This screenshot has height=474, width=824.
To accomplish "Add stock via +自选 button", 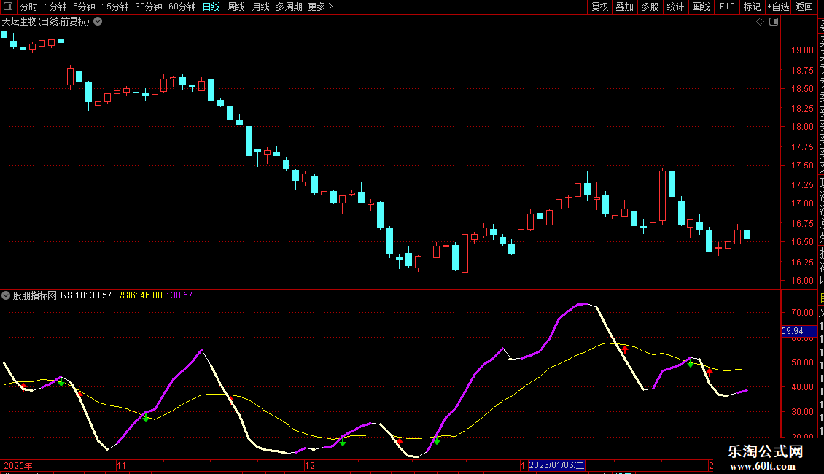I will coord(778,7).
